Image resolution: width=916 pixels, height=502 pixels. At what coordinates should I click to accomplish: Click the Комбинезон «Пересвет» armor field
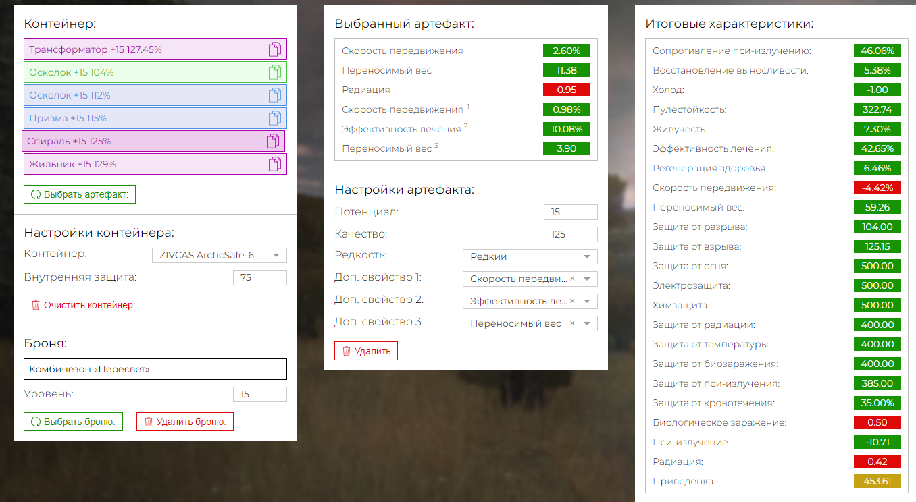coord(155,369)
